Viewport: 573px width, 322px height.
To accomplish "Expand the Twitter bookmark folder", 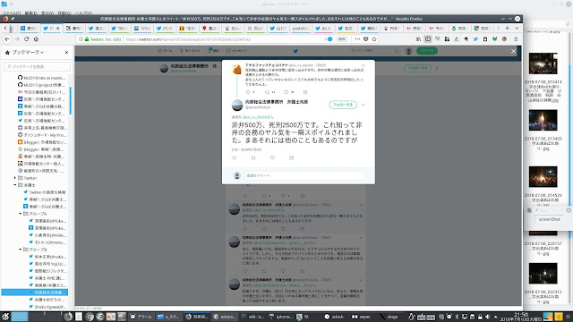I will (15, 178).
